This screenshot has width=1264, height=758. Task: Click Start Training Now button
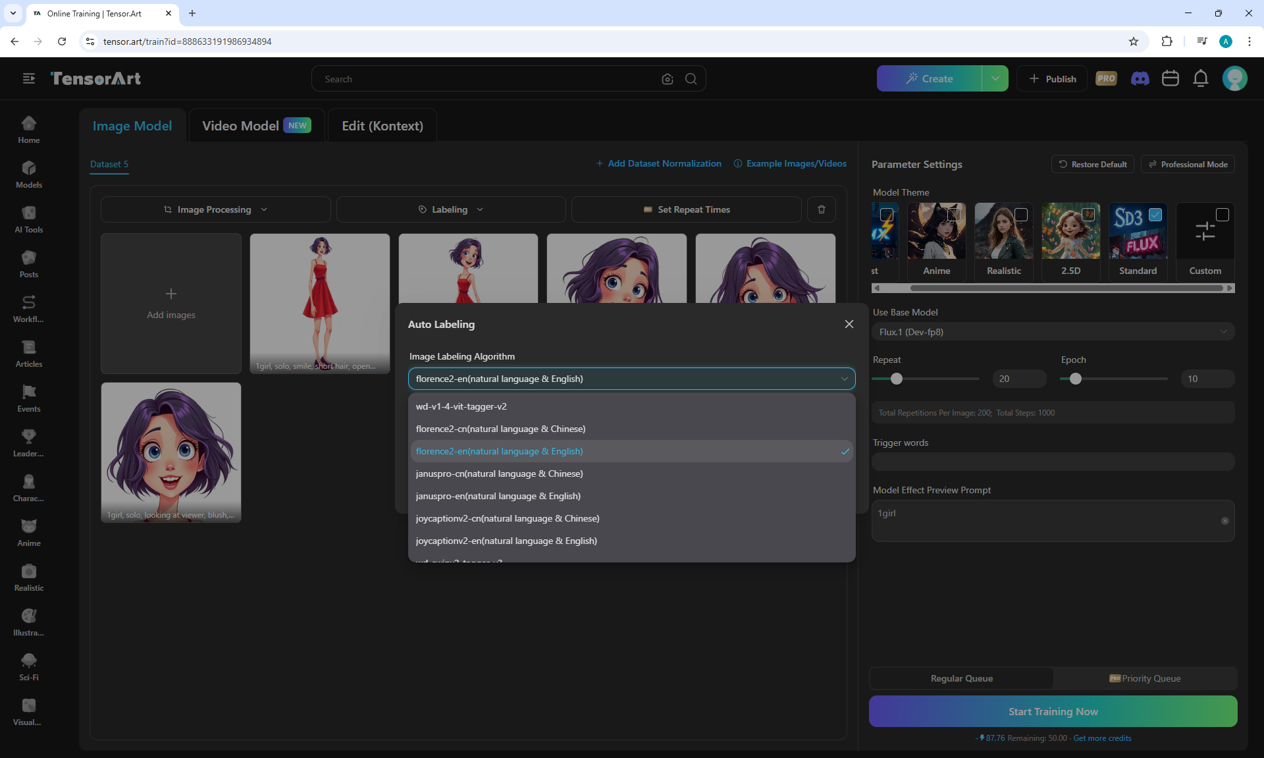pos(1052,711)
